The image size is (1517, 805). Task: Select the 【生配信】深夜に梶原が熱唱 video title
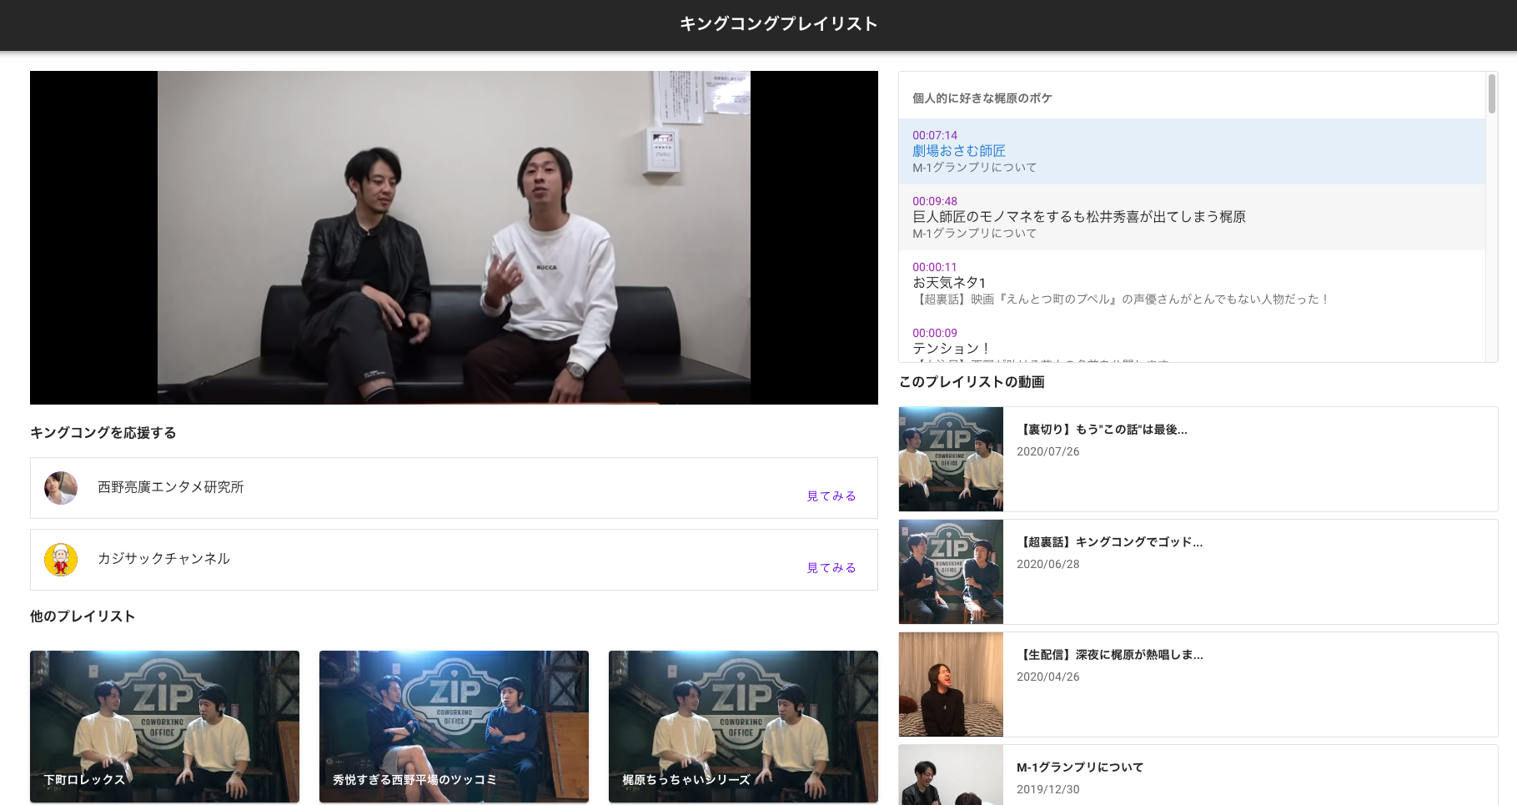click(x=1109, y=655)
